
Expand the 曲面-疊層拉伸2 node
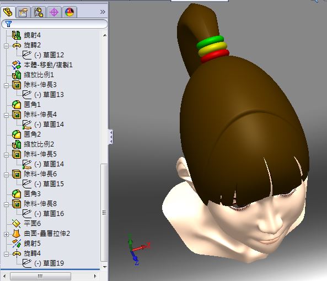[x=6, y=234]
